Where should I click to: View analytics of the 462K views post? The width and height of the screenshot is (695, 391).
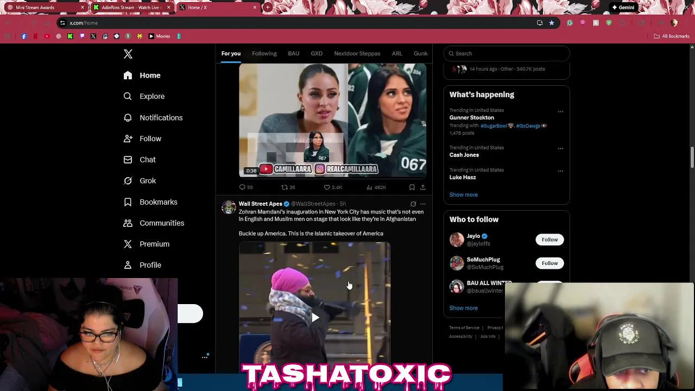pos(376,187)
